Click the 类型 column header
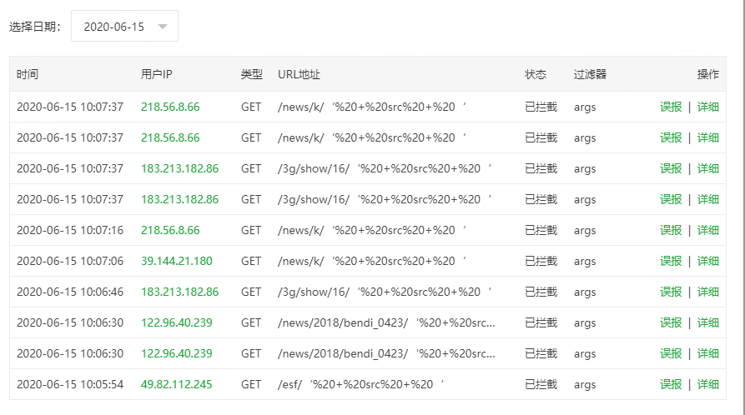Image resolution: width=745 pixels, height=415 pixels. pyautogui.click(x=251, y=74)
